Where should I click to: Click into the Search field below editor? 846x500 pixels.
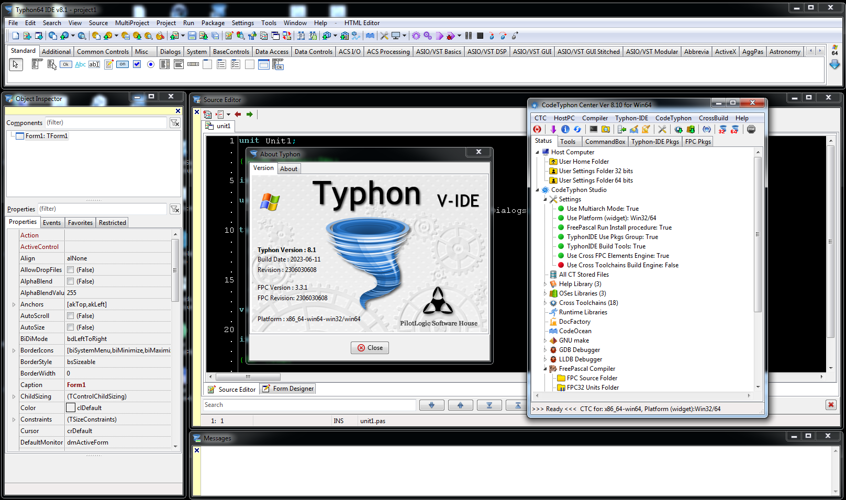[x=309, y=405]
